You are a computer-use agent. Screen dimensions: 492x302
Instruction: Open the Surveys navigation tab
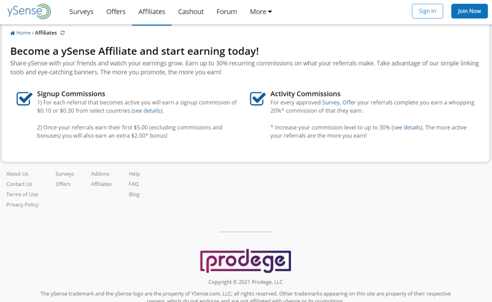click(81, 12)
